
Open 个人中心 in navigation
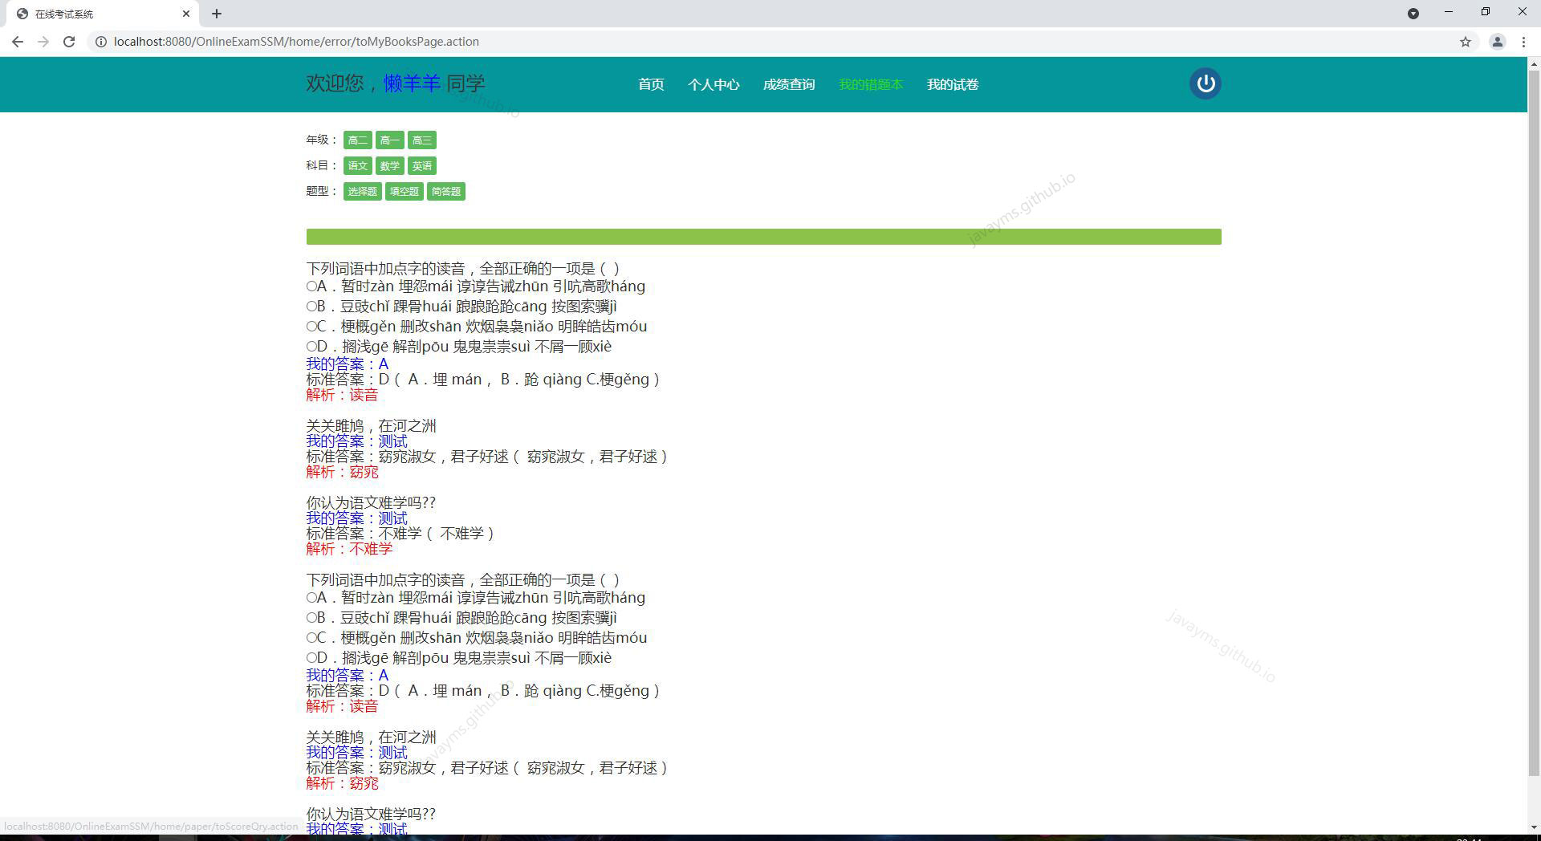[x=714, y=84]
